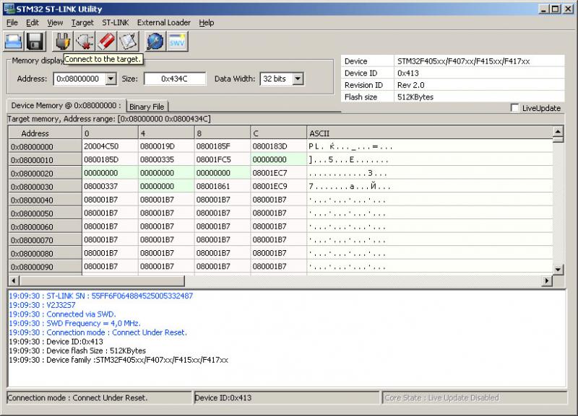The height and width of the screenshot is (416, 578).
Task: Click the horizontal scrollbar left arrow
Action: (14, 281)
